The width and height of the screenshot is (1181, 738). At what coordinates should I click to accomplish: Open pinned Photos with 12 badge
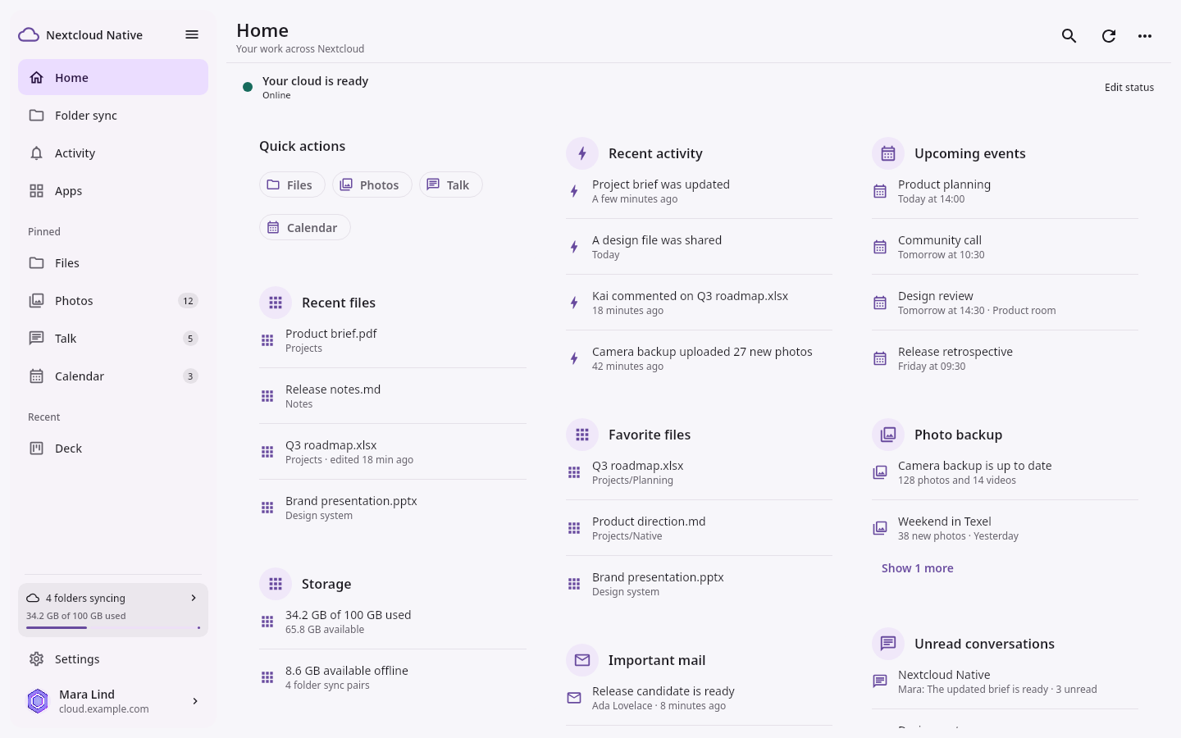tap(113, 300)
